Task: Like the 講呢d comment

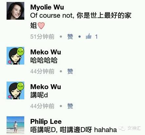Action: coord(70,106)
